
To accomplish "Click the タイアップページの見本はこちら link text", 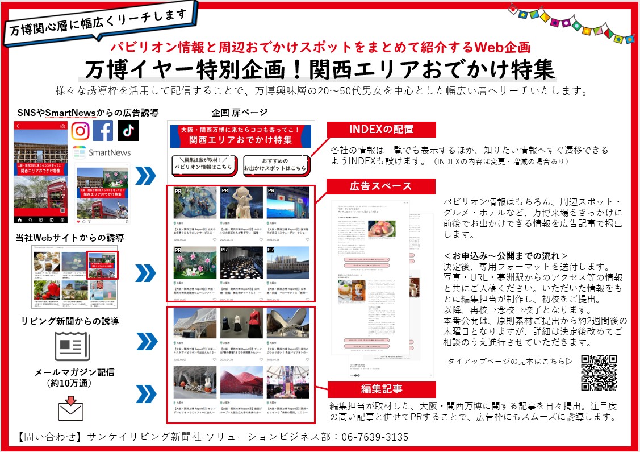I will coord(510,361).
